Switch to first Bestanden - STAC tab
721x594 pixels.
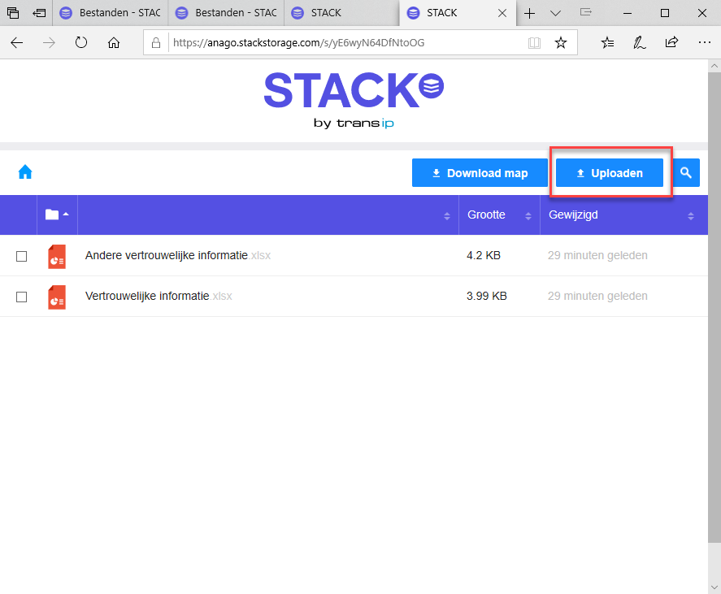point(111,13)
